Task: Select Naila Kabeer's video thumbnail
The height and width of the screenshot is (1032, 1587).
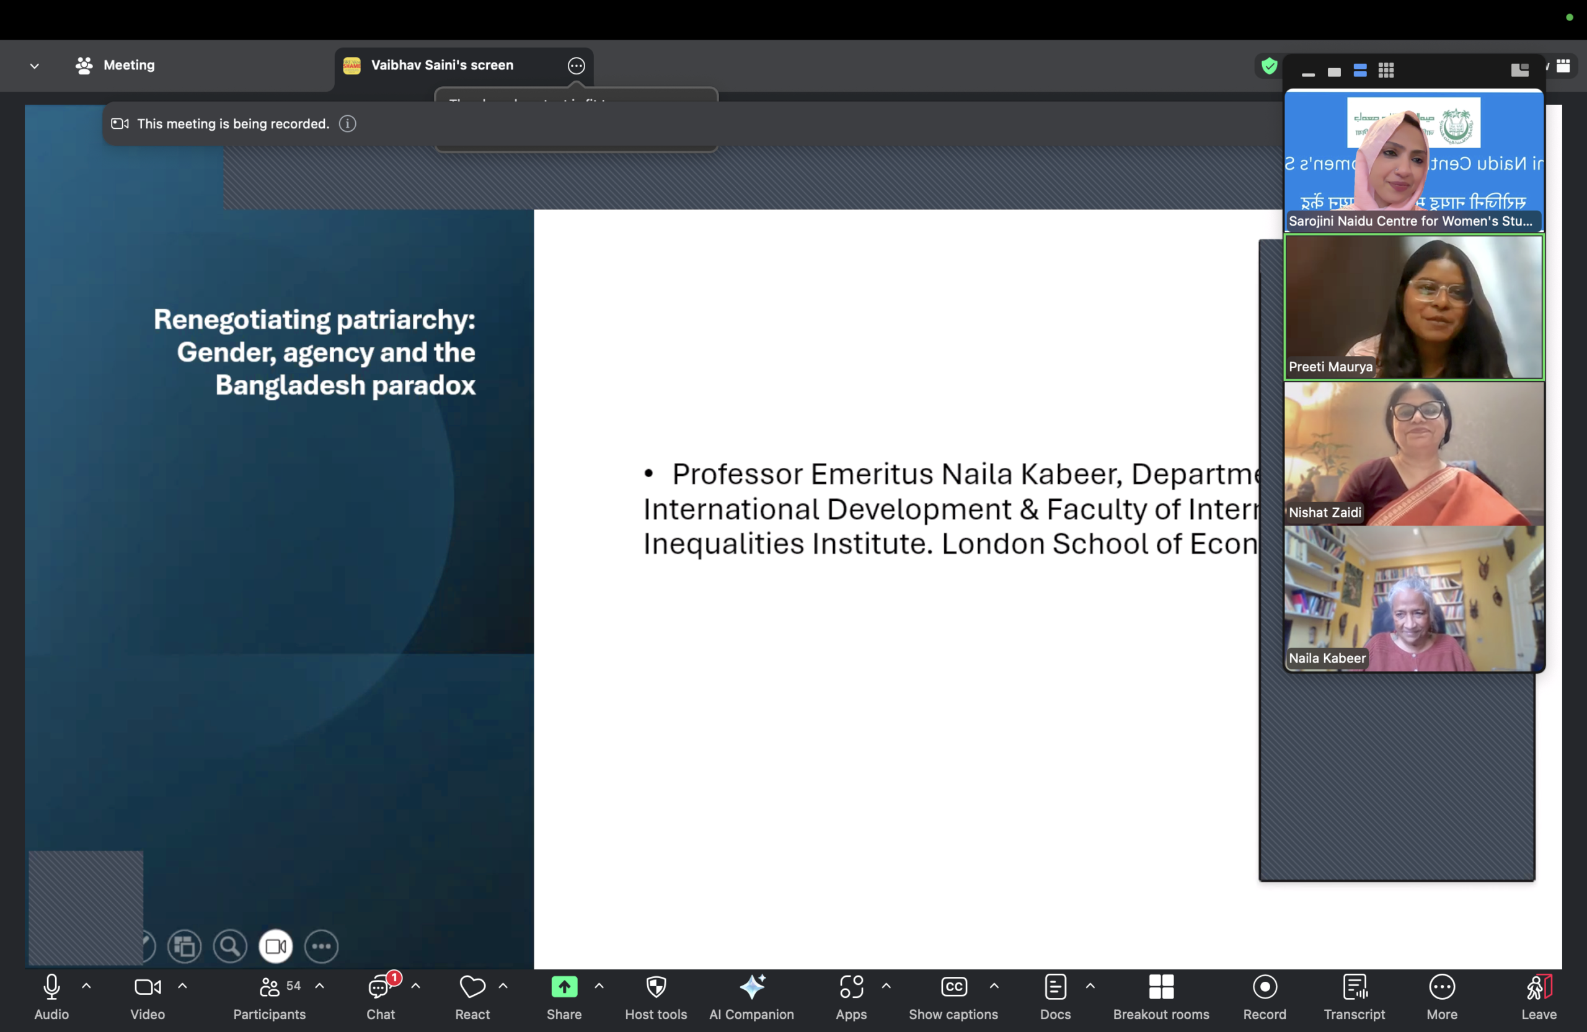Action: [x=1413, y=599]
